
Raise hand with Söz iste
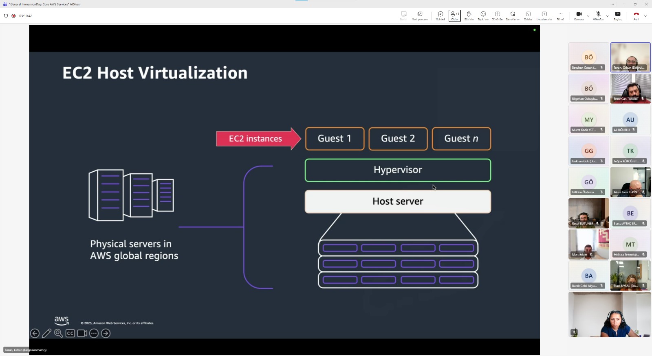[x=469, y=15]
